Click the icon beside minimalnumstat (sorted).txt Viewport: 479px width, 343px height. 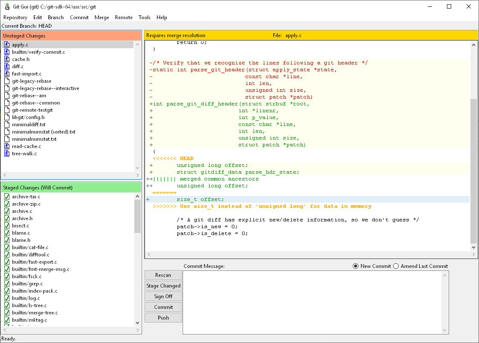point(7,132)
